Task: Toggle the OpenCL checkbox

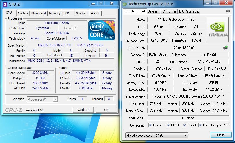Action: tap(150, 125)
